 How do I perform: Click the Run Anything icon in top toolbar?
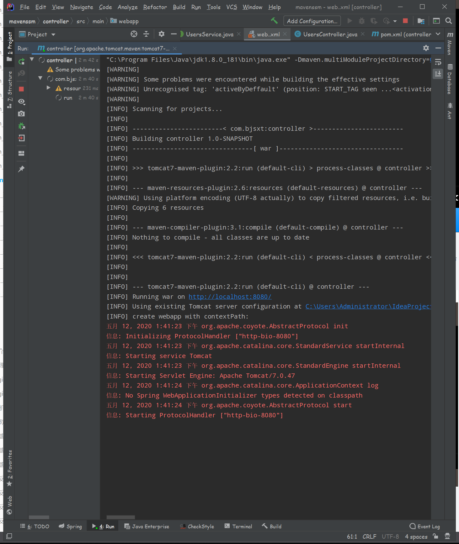pos(436,21)
